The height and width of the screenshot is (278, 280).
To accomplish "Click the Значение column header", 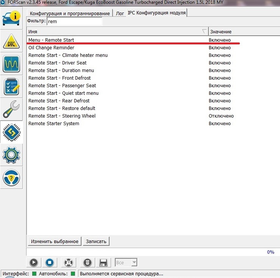I will [244, 31].
